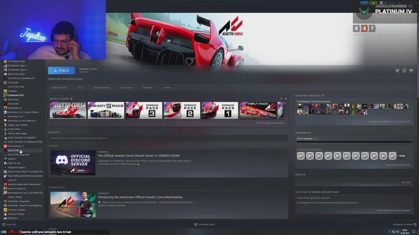Screen dimensions: 419x235
Task: Open the Mağaza Sayfası tab
Action: pos(59,87)
